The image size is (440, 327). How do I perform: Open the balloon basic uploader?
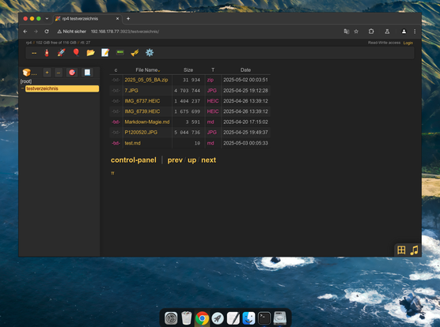pos(76,53)
